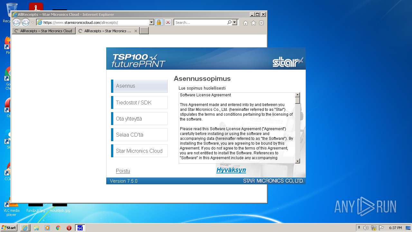Open Star Micronics Cloud entry
412x232 pixels.
click(139, 151)
